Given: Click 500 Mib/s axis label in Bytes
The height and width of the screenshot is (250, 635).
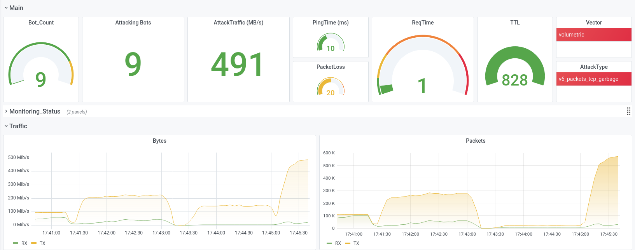Looking at the screenshot, I should pos(19,157).
